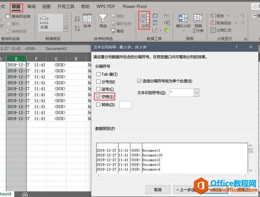
Task: Click the Relationships icon in Data Tools
Action: tap(167, 23)
